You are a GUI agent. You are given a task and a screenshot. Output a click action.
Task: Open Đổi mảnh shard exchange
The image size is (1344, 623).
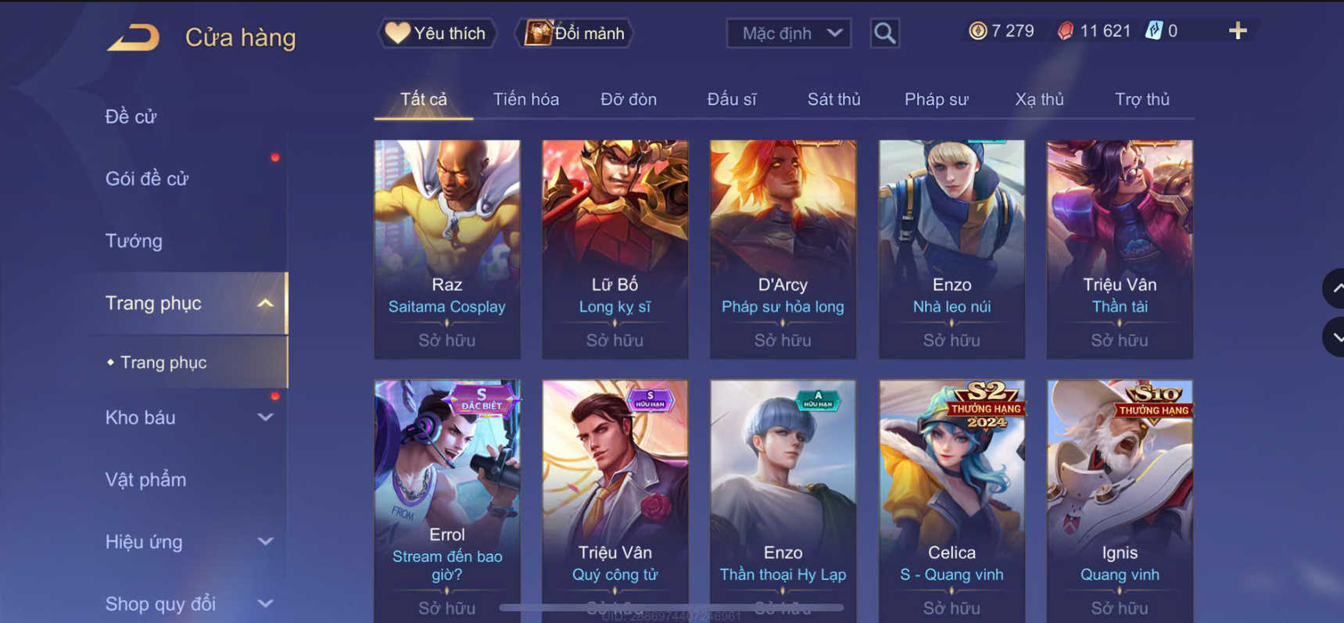tap(574, 33)
